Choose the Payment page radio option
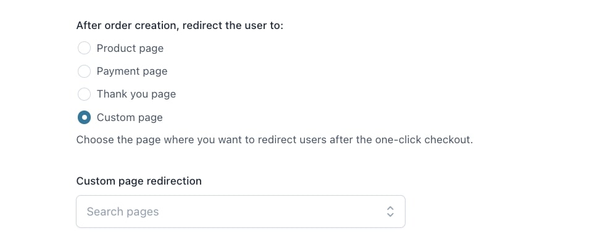This screenshot has height=247, width=611. (x=84, y=71)
